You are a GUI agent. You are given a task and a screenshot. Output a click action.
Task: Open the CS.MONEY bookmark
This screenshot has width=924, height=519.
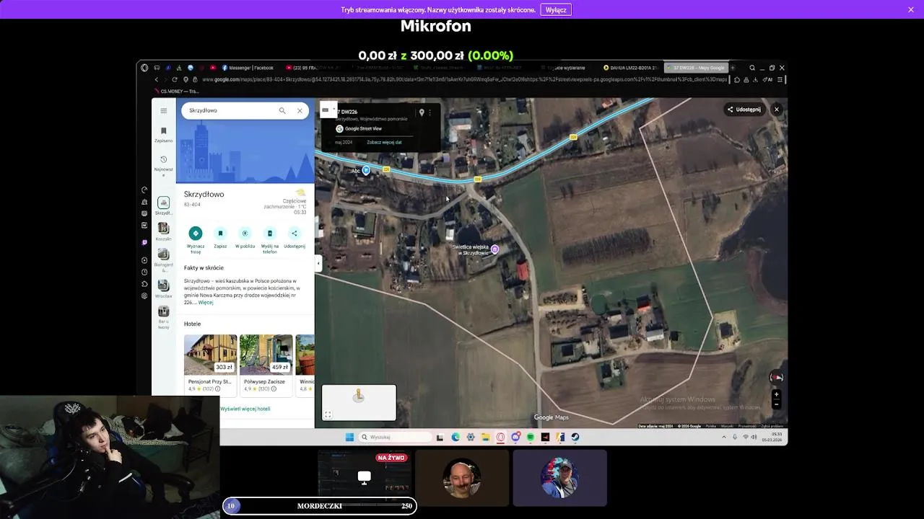[x=176, y=92]
